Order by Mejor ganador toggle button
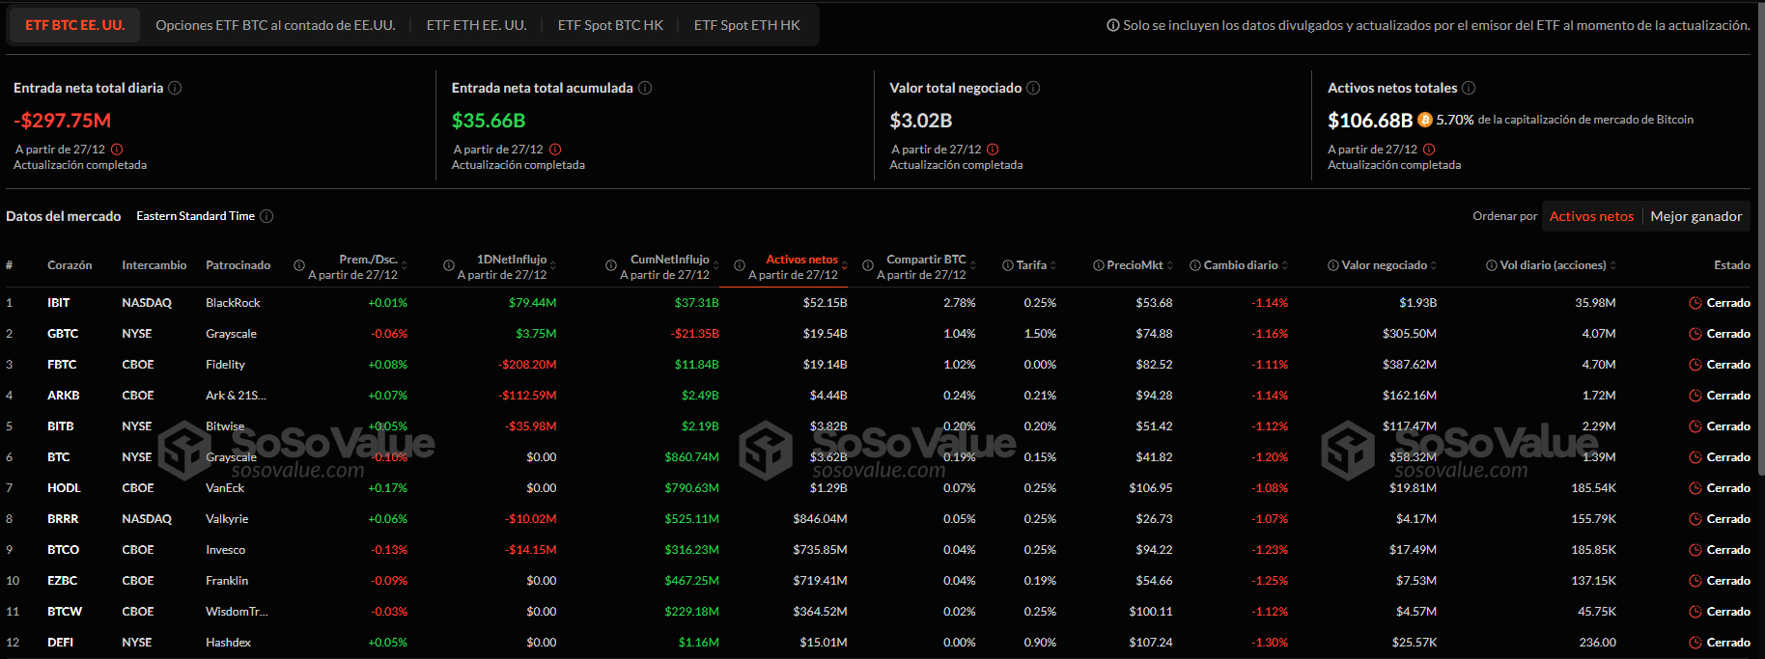 [1696, 216]
